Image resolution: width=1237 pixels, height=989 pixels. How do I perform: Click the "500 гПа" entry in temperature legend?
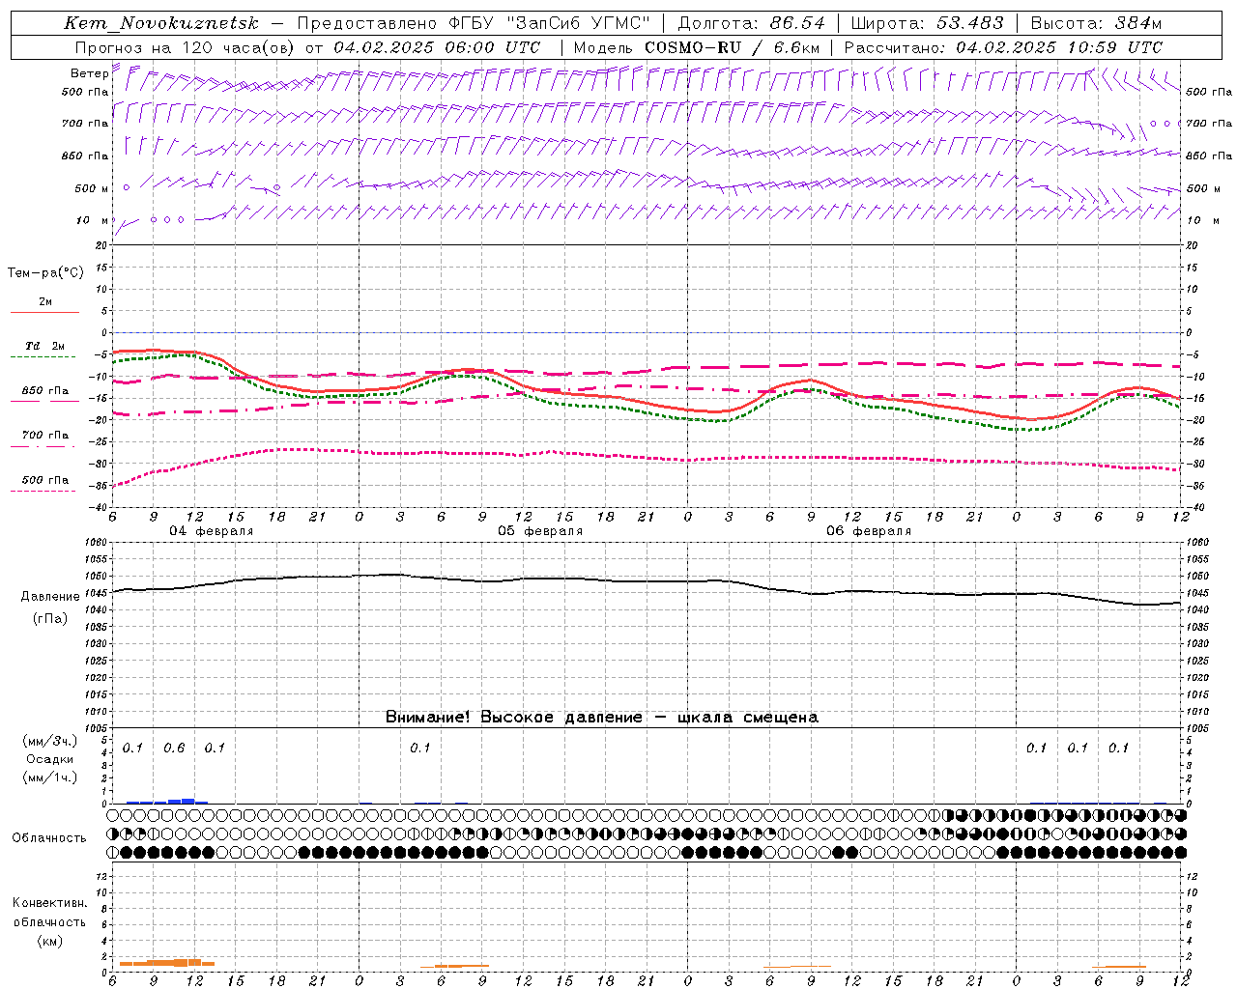pos(45,479)
